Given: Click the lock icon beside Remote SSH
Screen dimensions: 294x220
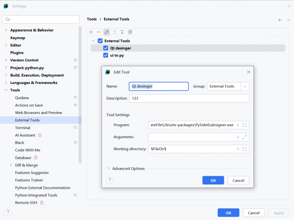Looking at the screenshot, I should click(42, 203).
